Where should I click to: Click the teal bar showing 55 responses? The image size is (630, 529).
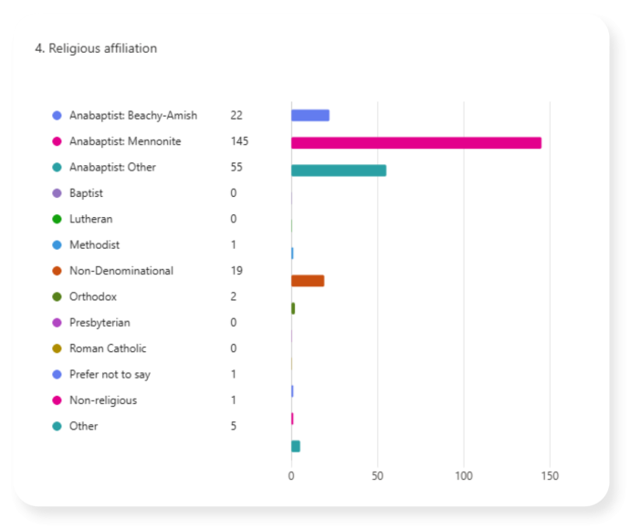tap(338, 171)
